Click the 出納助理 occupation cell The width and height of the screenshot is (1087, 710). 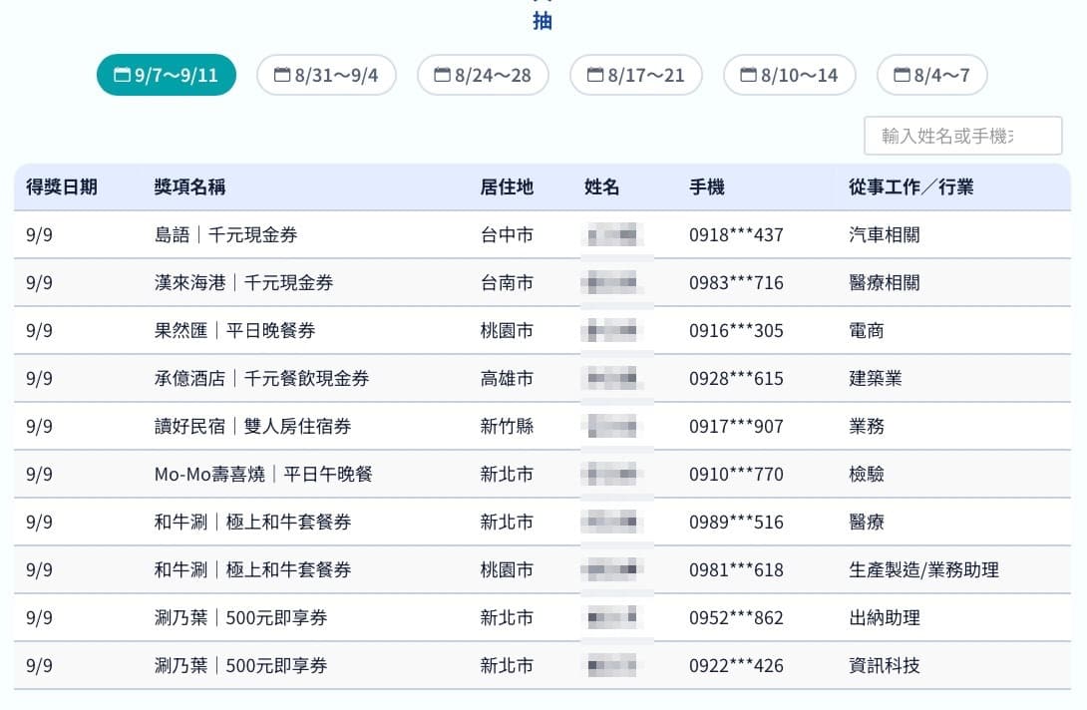[x=885, y=618]
